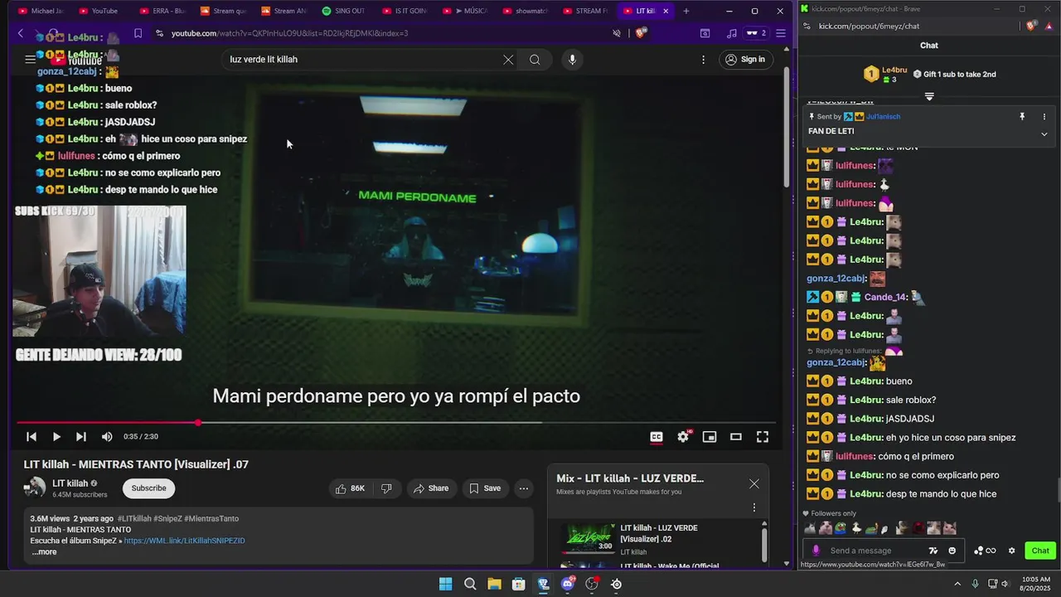Open Kick chat settings gear

tap(1011, 551)
